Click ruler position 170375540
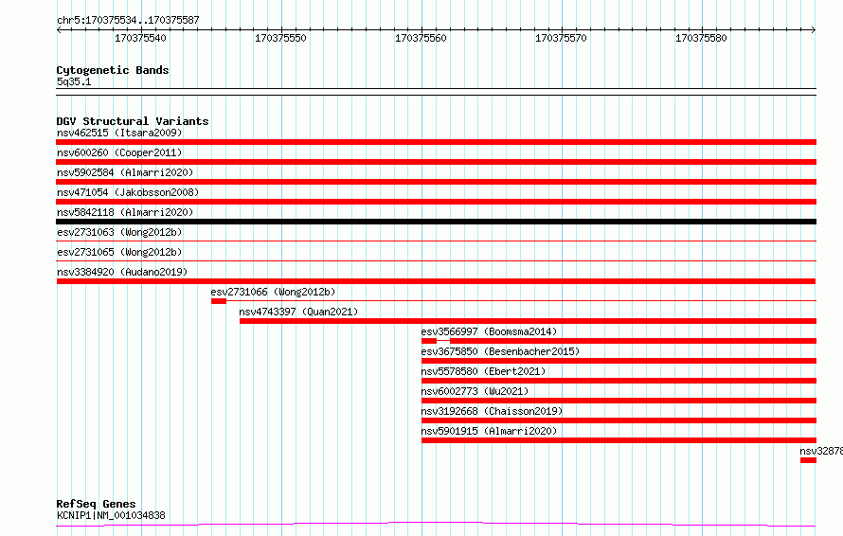This screenshot has width=843, height=536. tap(140, 38)
